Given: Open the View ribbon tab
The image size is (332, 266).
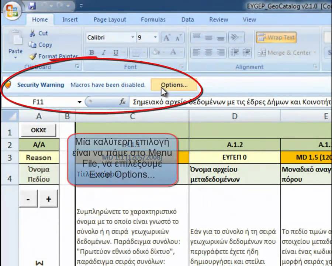Looking at the screenshot, I should (x=249, y=20).
